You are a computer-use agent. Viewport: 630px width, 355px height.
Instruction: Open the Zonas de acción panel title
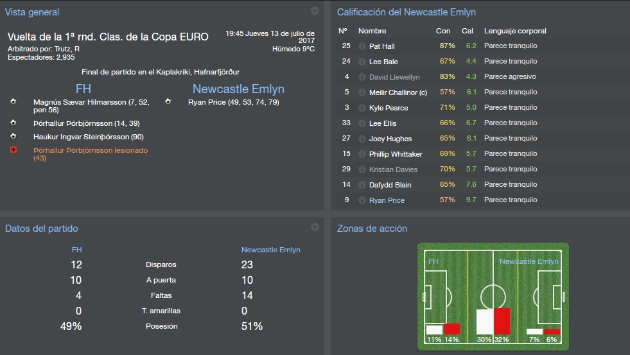372,229
